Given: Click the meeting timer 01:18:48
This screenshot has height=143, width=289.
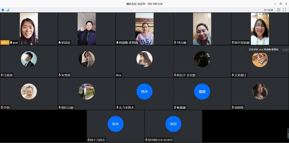Looking at the screenshot, I should click(x=268, y=10).
